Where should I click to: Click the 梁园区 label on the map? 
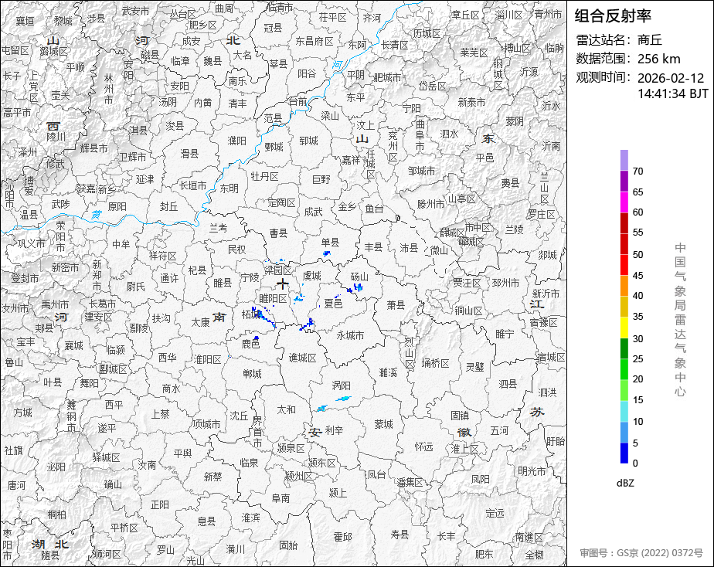(x=277, y=270)
